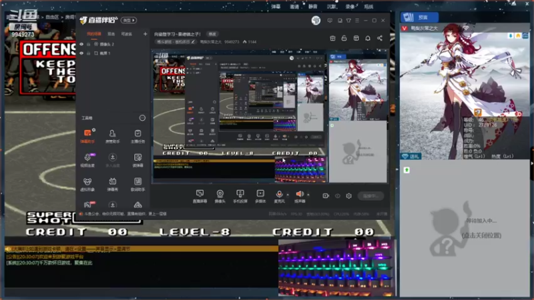534x300 pixels.
Task: Open the 虚拟形象 tool
Action: (87, 184)
